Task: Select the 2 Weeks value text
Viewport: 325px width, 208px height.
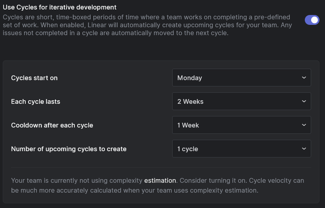Action: click(190, 101)
